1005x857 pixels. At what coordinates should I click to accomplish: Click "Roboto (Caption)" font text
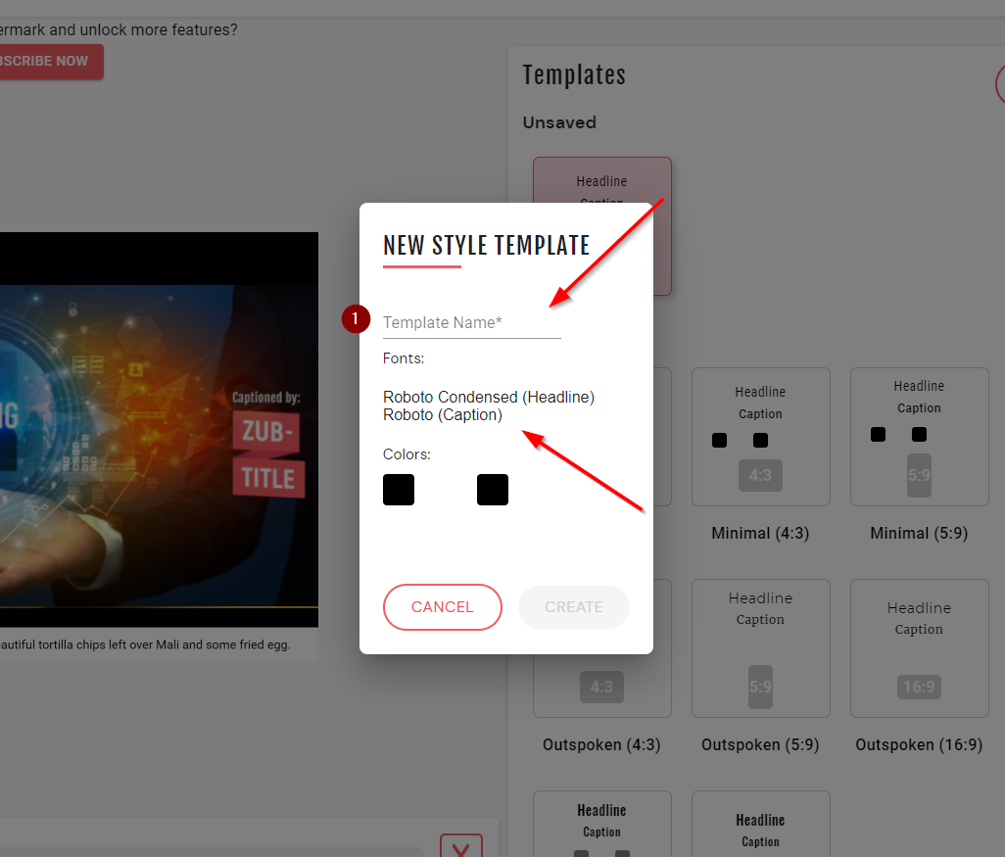(x=443, y=414)
